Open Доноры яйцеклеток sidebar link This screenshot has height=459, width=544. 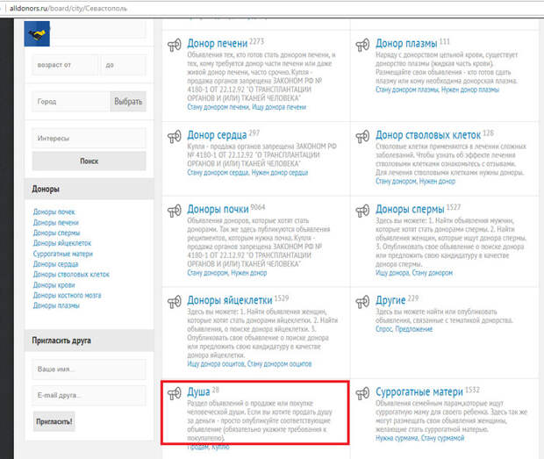pyautogui.click(x=62, y=243)
